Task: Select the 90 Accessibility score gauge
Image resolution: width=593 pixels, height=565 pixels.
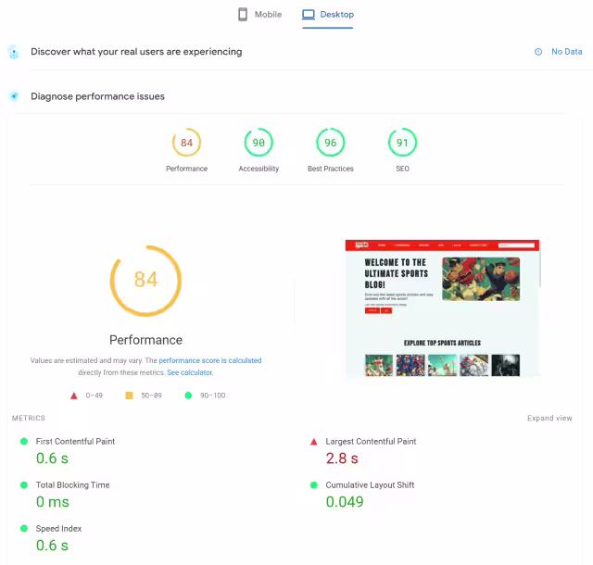Action: [x=259, y=143]
